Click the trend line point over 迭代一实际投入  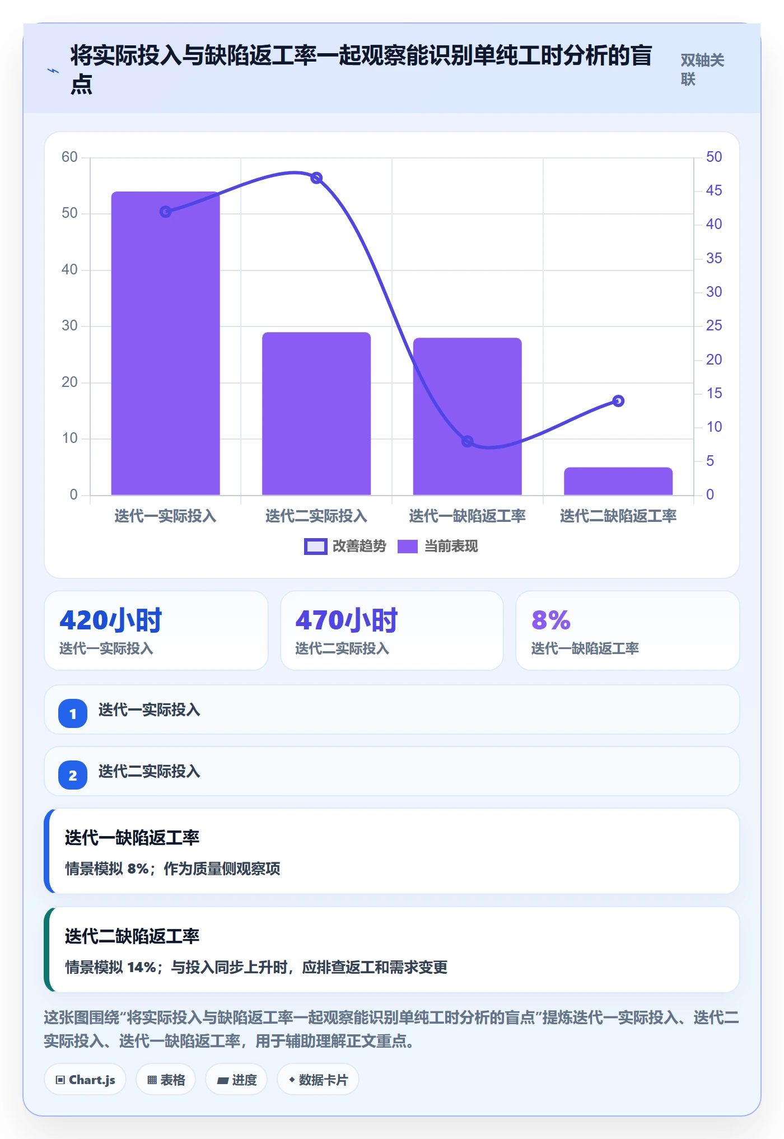pos(166,212)
